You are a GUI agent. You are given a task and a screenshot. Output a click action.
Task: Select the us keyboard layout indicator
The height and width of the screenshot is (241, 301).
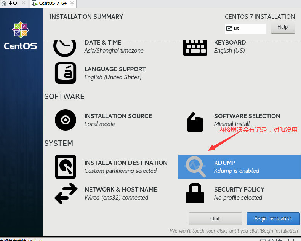coord(245,29)
